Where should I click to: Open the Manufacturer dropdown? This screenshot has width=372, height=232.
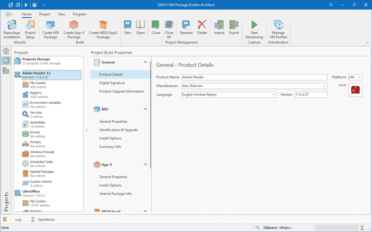click(324, 86)
